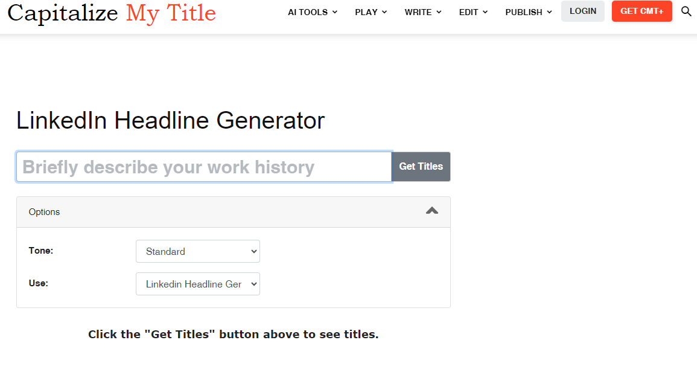The image size is (697, 366).
Task: Open the Tone dropdown set to Standard
Action: click(198, 251)
